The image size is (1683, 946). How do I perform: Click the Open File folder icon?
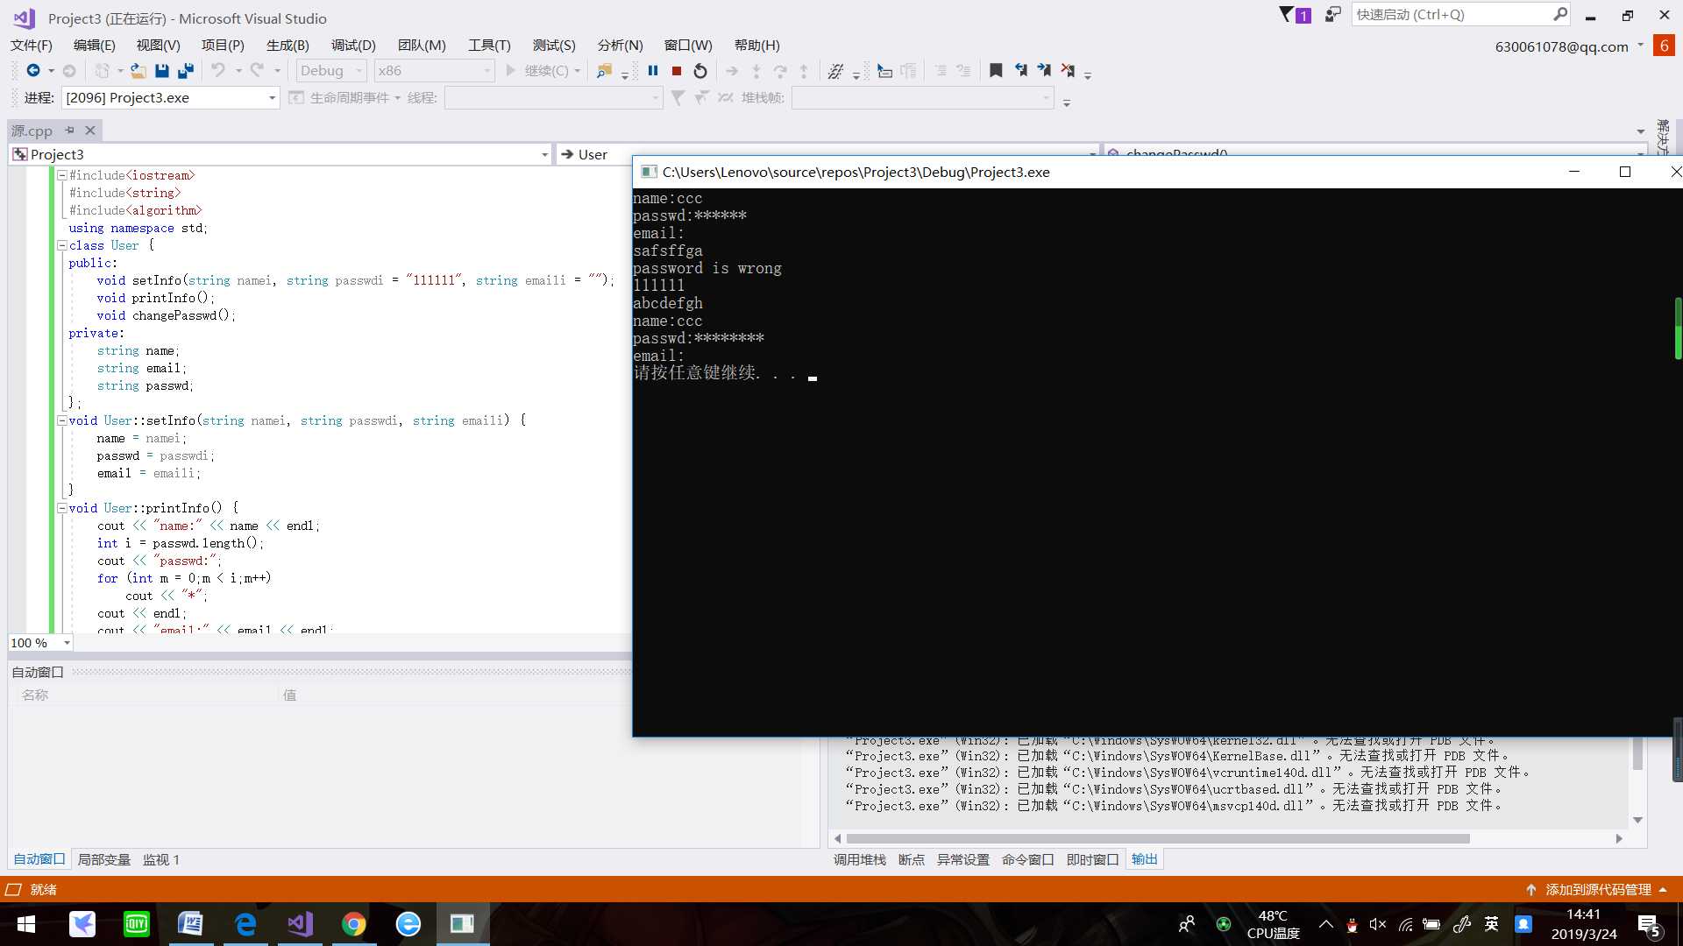(138, 71)
